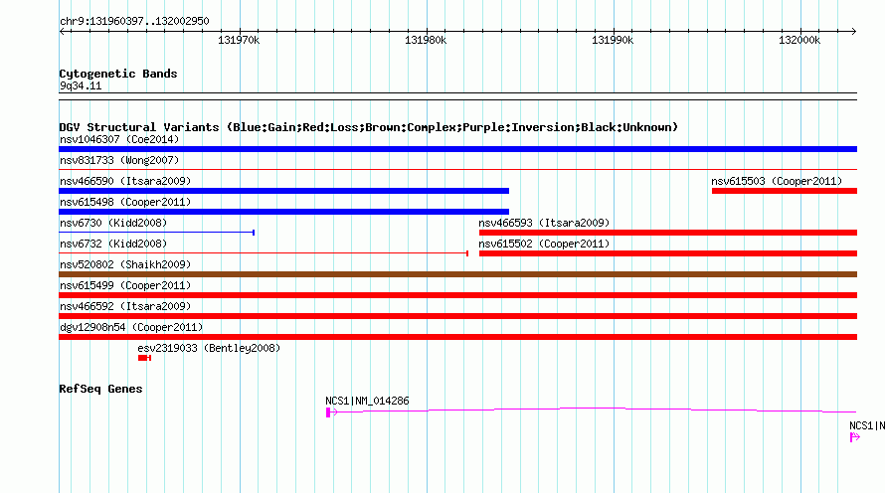The width and height of the screenshot is (885, 493).
Task: Click the red bar under nsv466592
Action: [457, 316]
